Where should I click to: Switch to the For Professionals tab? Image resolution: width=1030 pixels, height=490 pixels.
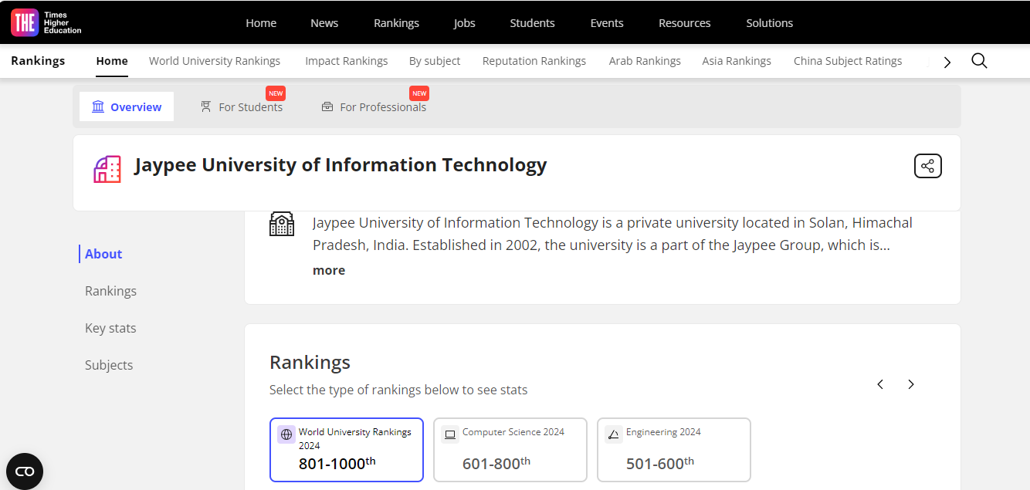click(374, 107)
